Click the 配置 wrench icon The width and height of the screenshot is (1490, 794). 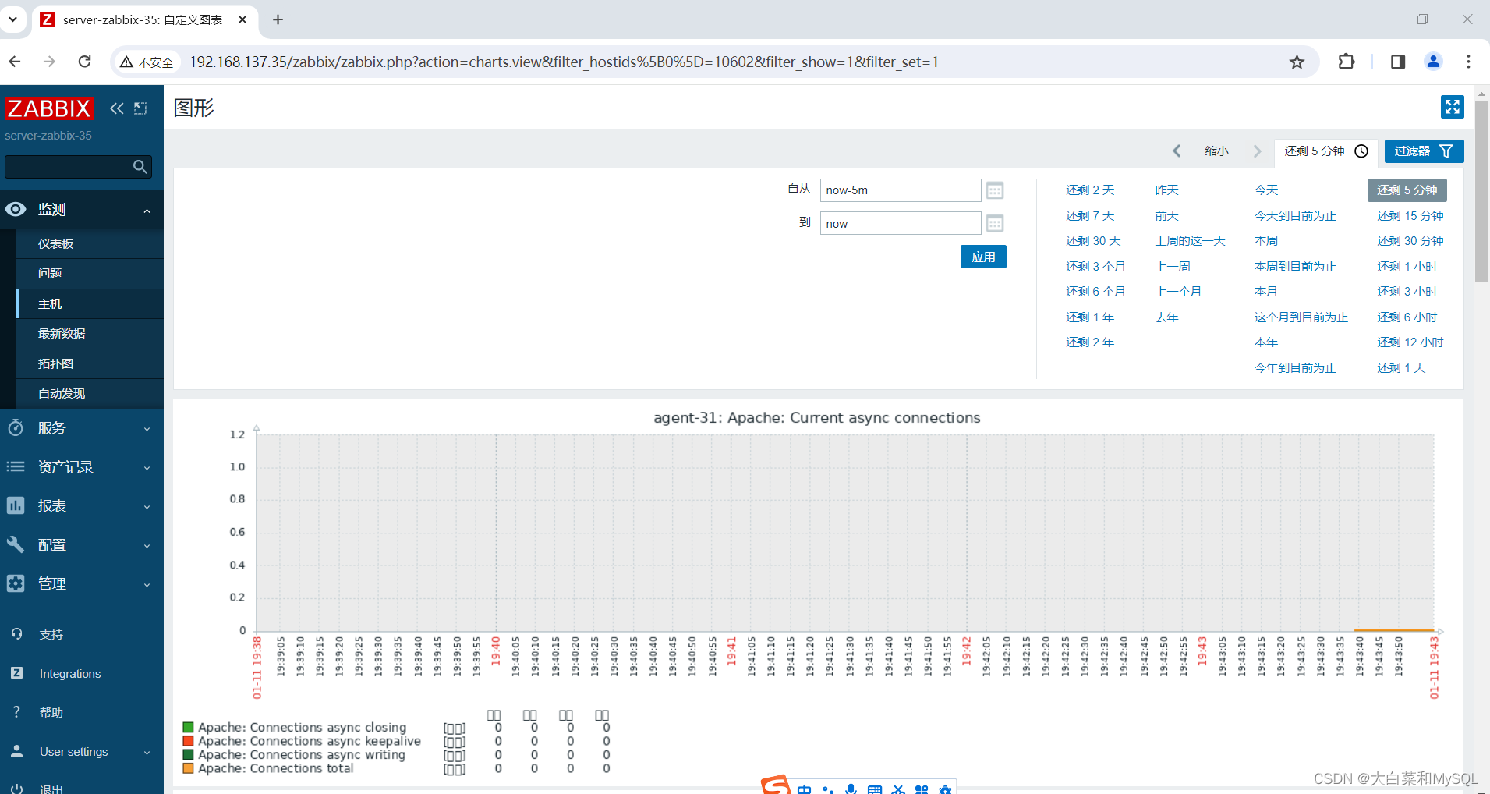point(16,544)
